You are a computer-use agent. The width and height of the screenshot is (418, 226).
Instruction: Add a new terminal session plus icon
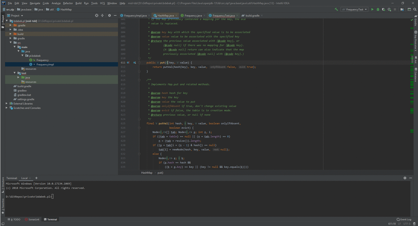[x=36, y=178]
